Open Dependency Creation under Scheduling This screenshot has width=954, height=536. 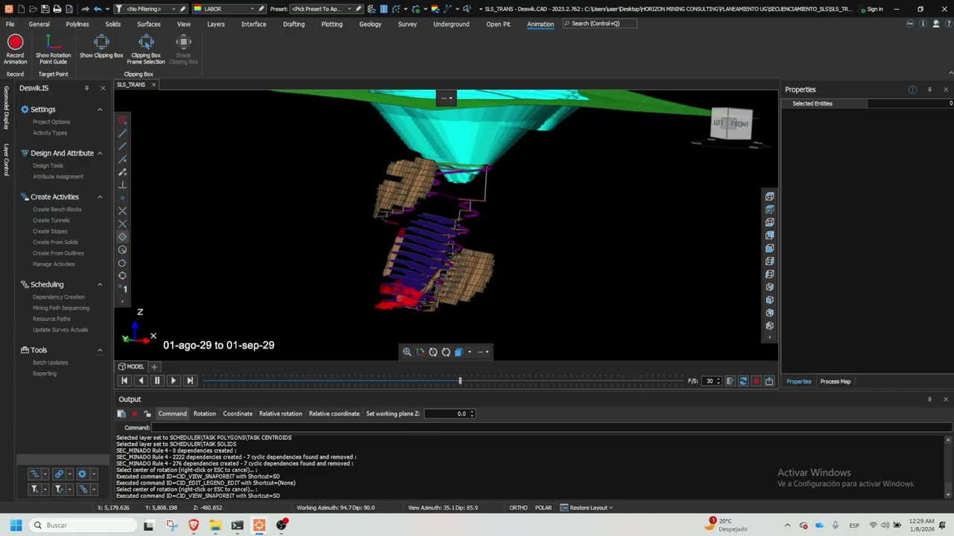point(59,297)
